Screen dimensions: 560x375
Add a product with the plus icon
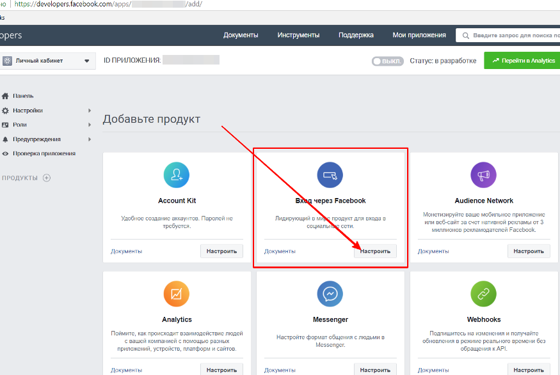click(x=47, y=178)
